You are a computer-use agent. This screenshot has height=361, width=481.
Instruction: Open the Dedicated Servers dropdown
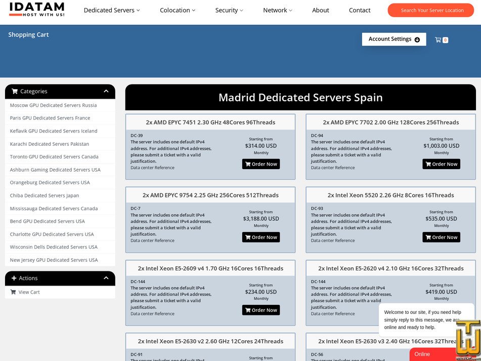point(111,10)
